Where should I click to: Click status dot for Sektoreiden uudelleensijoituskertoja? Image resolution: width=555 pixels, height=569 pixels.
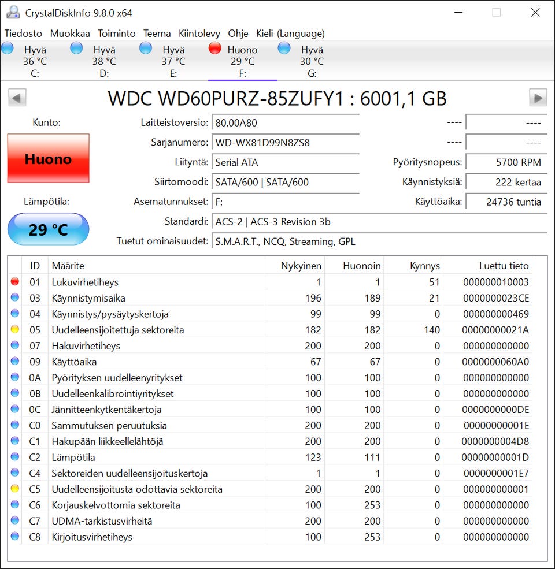[x=15, y=473]
